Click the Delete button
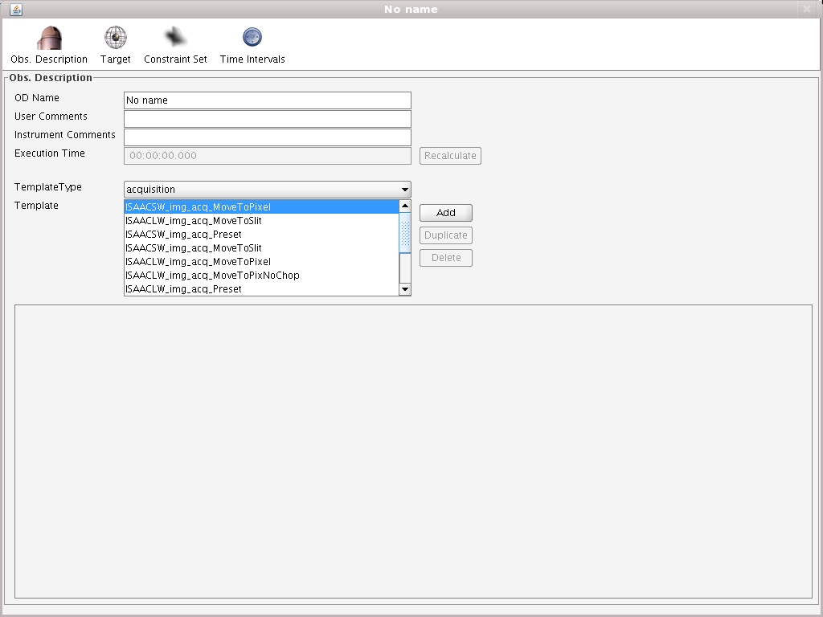 [445, 258]
